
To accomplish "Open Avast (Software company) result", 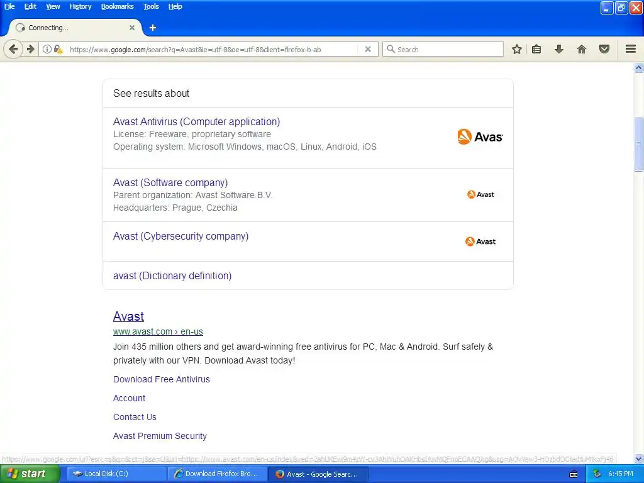I will point(170,182).
